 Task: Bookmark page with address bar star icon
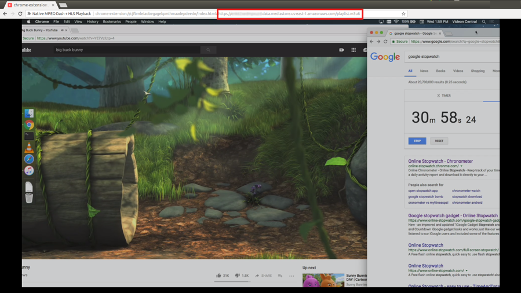[x=403, y=13]
